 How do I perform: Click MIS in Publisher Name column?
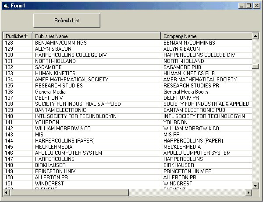(x=39, y=135)
